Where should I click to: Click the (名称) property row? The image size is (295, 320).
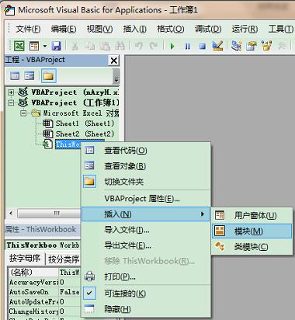[x=44, y=272]
